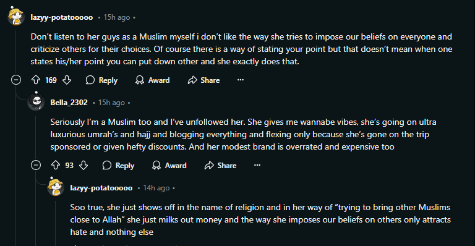Open lazyy-potatooooo's profile from the 14h ago reply
This screenshot has width=475, height=246.
pyautogui.click(x=101, y=188)
